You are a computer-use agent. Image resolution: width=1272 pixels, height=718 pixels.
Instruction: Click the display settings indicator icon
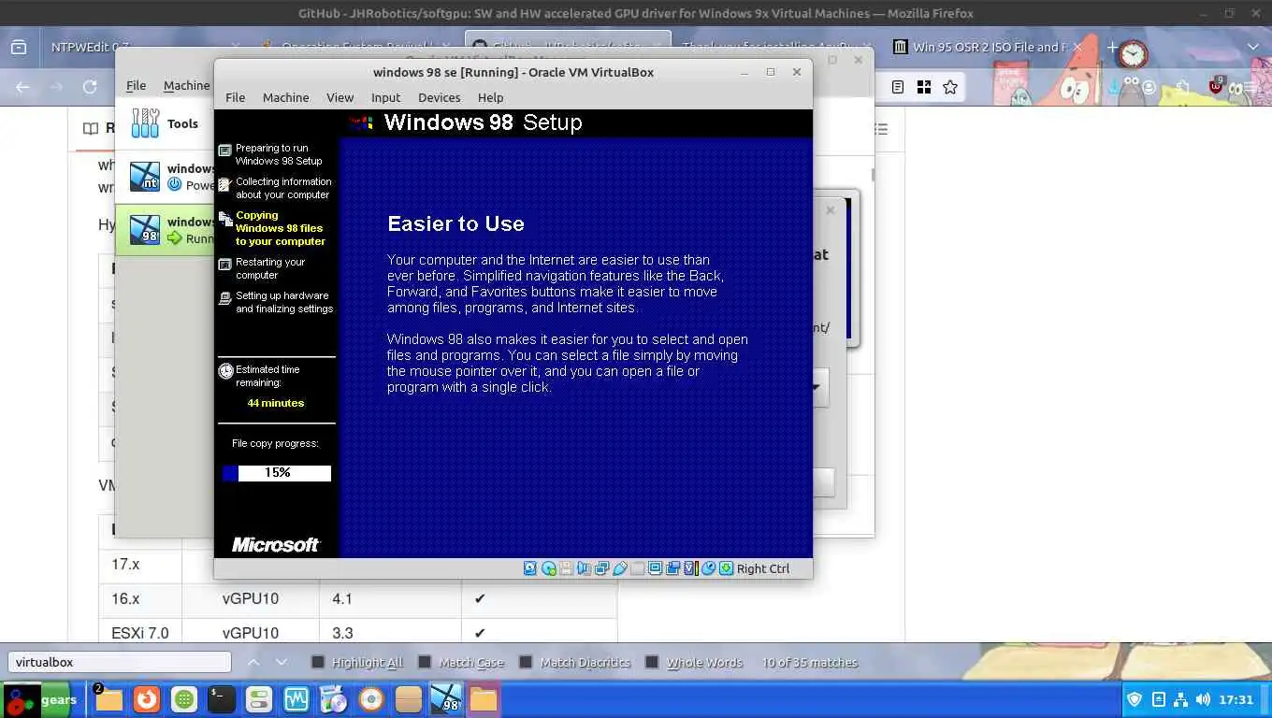pyautogui.click(x=655, y=568)
